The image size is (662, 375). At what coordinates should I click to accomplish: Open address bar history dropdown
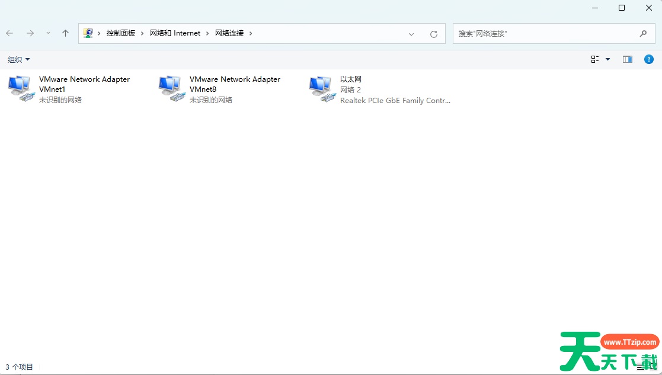point(411,34)
